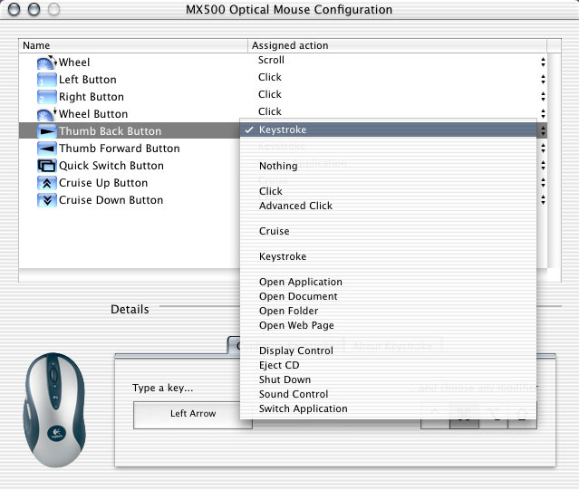The image size is (579, 490).
Task: Click the Thumb Back Button popup arrows
Action: (543, 130)
